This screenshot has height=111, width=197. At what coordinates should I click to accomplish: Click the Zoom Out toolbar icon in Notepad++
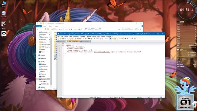click(97, 39)
